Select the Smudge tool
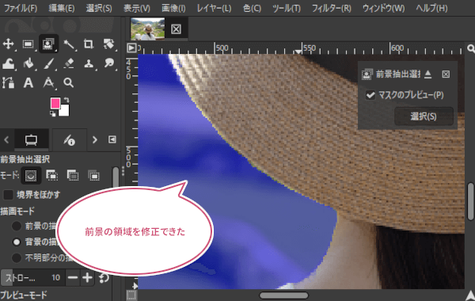This screenshot has height=301, width=475. 108,63
